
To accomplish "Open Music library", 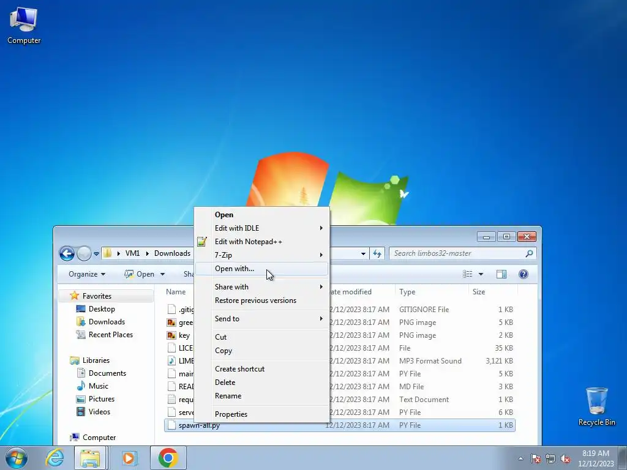I will (x=98, y=386).
